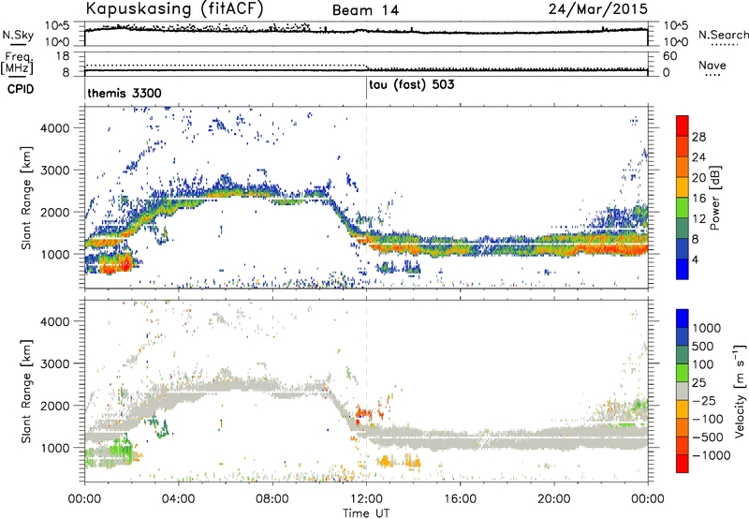The image size is (749, 519).
Task: Pick the red bottom segment of Velocity colorbar
Action: 683,464
